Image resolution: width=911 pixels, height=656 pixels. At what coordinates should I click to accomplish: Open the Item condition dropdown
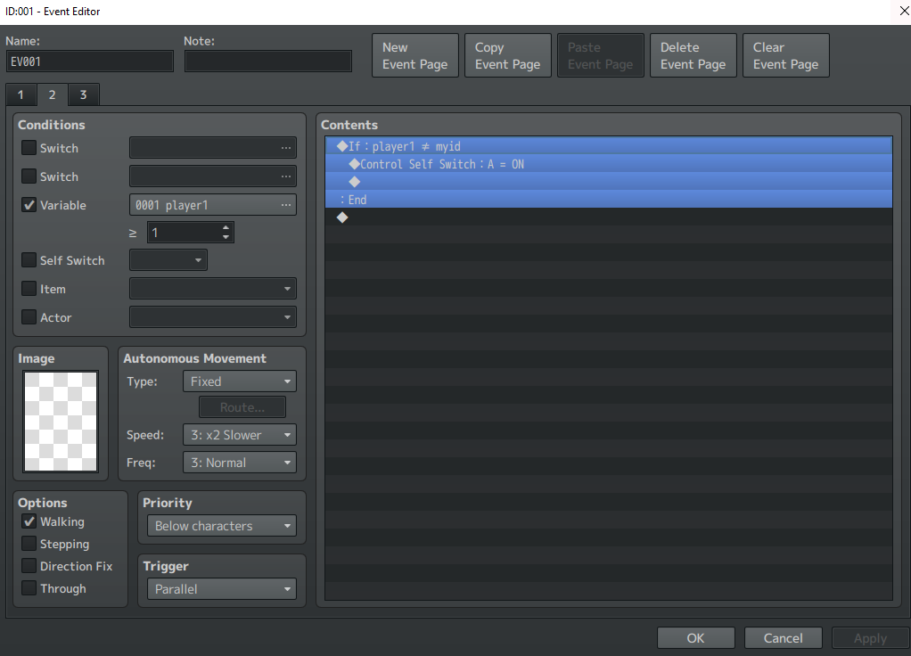click(213, 288)
